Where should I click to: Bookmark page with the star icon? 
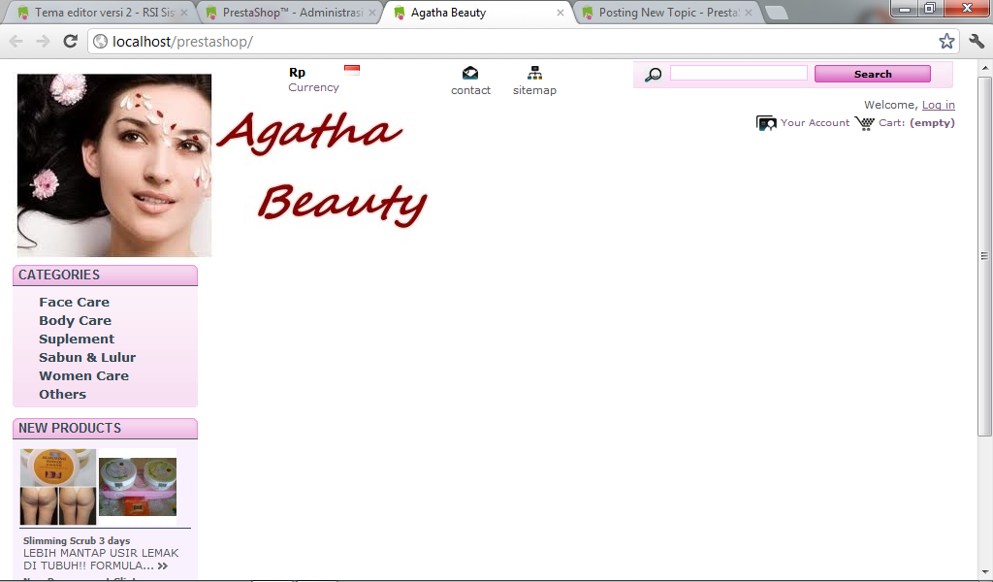click(x=946, y=41)
